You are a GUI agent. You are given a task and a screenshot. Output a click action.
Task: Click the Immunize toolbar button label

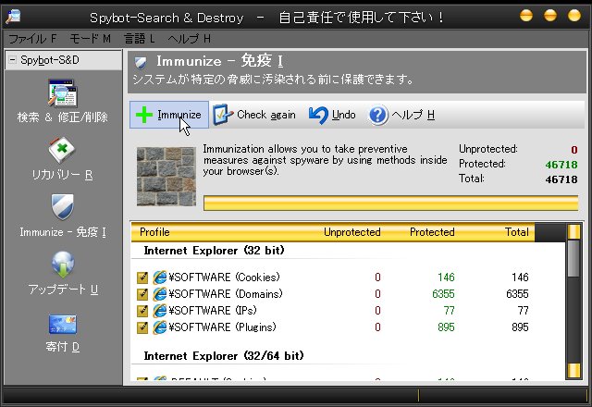click(179, 115)
